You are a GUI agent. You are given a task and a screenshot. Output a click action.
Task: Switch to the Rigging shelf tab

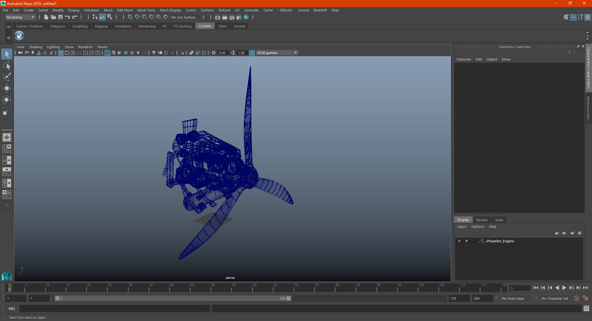[101, 26]
